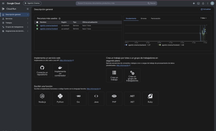Image resolution: width=216 pixels, height=131 pixels.
Task: Click the Crea un trabajo card
Action: [x=114, y=75]
